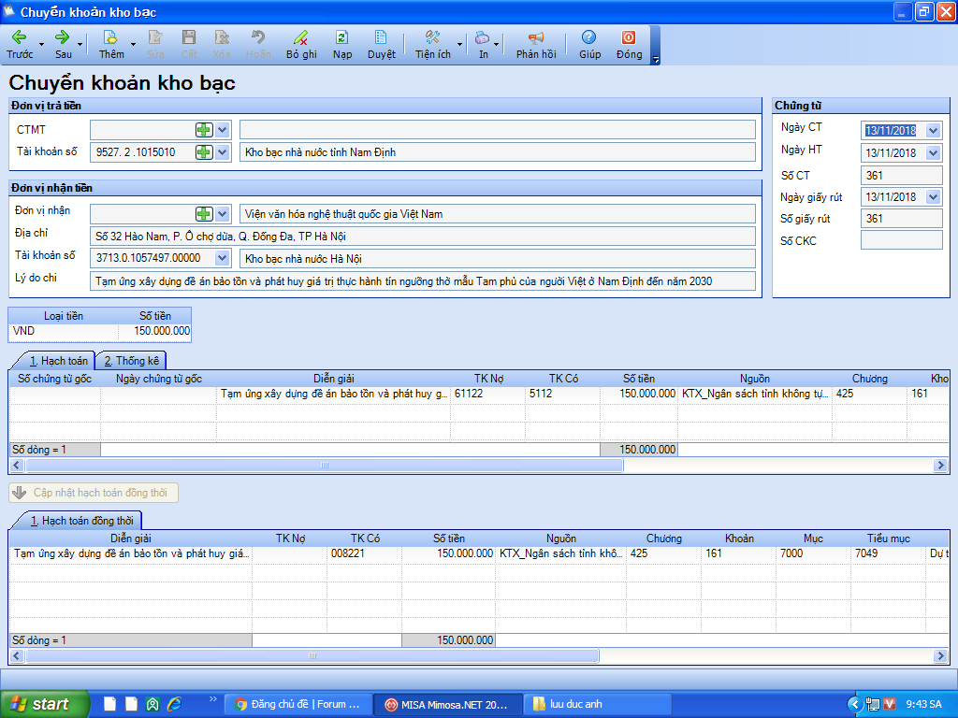
Task: Select the Hạch toán đồng thời tab
Action: coord(80,521)
